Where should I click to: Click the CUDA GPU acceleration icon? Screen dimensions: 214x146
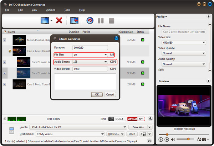coord(116,119)
